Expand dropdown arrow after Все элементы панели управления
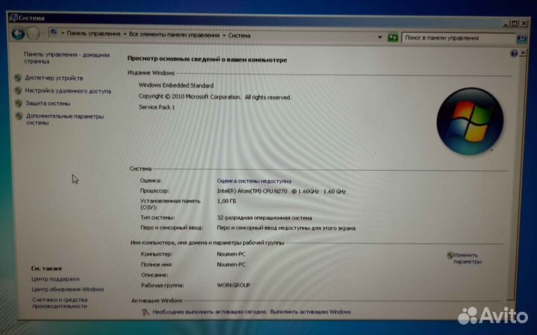 (224, 34)
